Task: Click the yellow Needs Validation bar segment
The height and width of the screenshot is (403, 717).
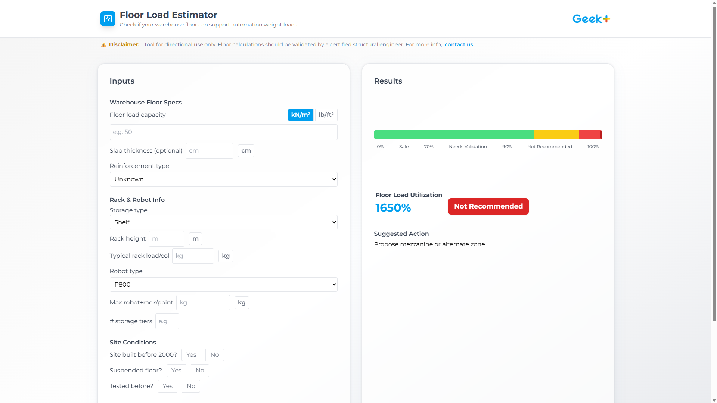Action: click(556, 135)
